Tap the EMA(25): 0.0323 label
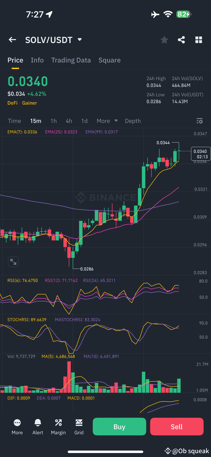The image size is (211, 457). 61,132
